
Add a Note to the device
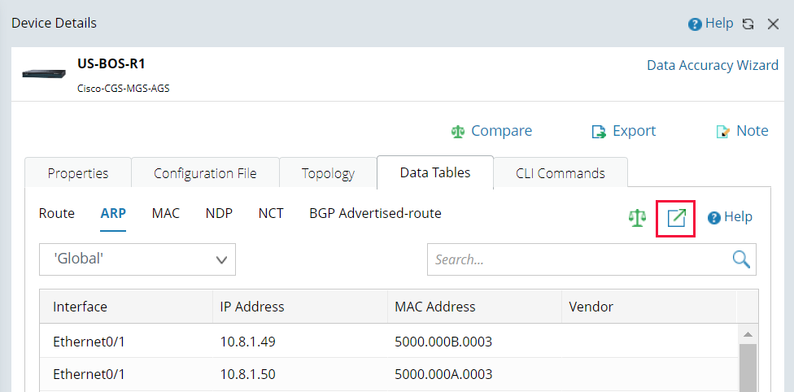click(x=742, y=131)
